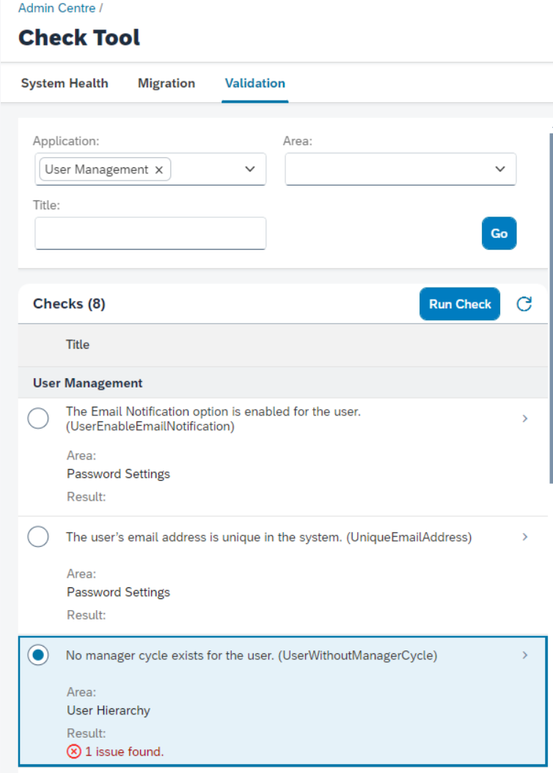
Task: Switch to the System Health tab
Action: [x=65, y=83]
